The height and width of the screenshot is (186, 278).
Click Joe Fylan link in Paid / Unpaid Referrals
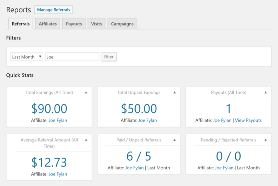134,168
